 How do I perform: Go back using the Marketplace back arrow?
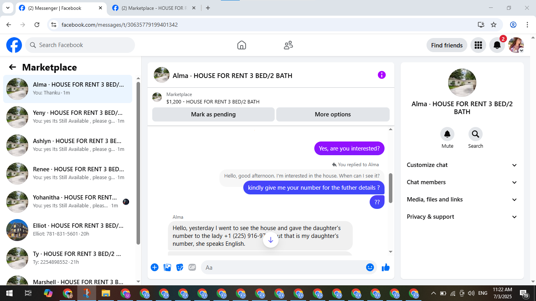pos(13,67)
